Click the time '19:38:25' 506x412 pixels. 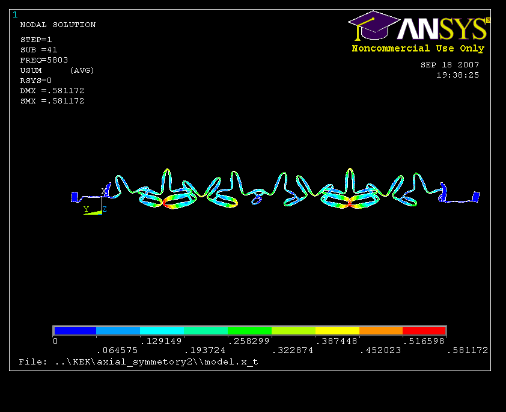click(457, 75)
